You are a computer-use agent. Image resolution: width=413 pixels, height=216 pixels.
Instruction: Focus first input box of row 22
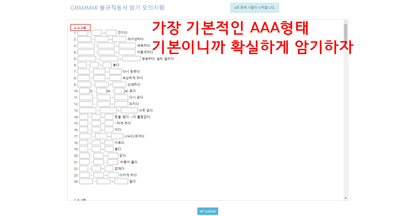click(83, 169)
